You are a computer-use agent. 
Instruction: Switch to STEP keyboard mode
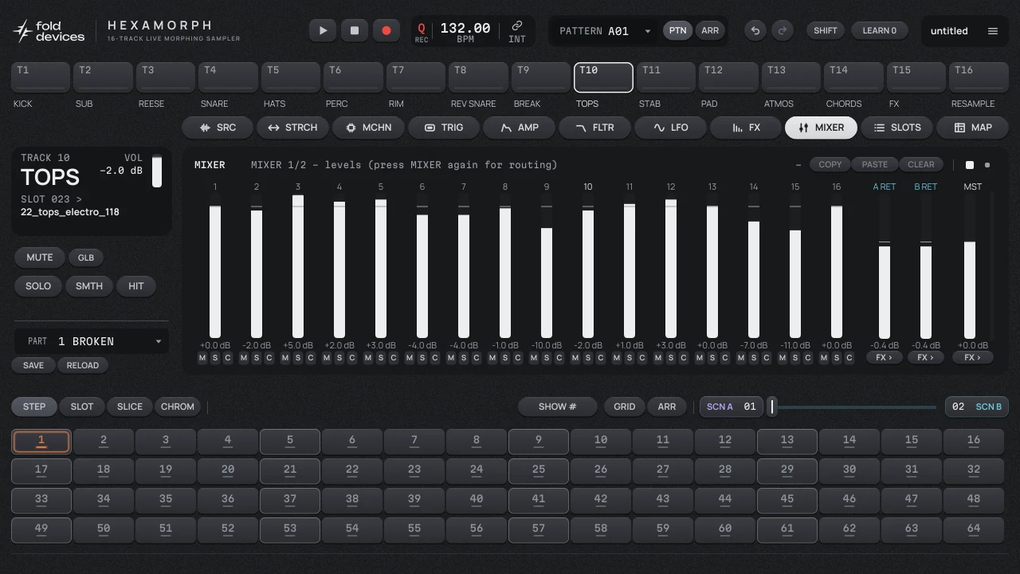[34, 407]
